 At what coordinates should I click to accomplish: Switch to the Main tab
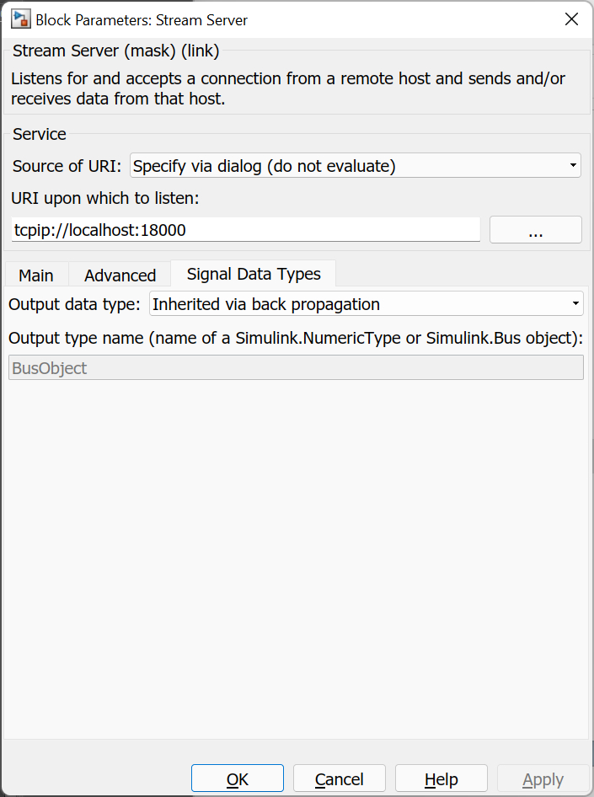tap(35, 275)
